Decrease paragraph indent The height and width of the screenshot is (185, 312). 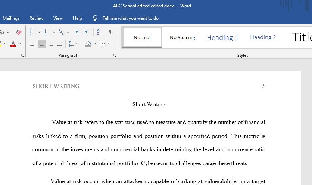79,32
